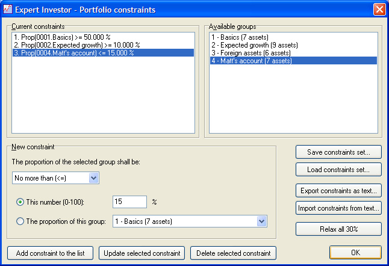Close the Portfolio constraints dialog
This screenshot has height=266, width=389.
click(x=379, y=10)
